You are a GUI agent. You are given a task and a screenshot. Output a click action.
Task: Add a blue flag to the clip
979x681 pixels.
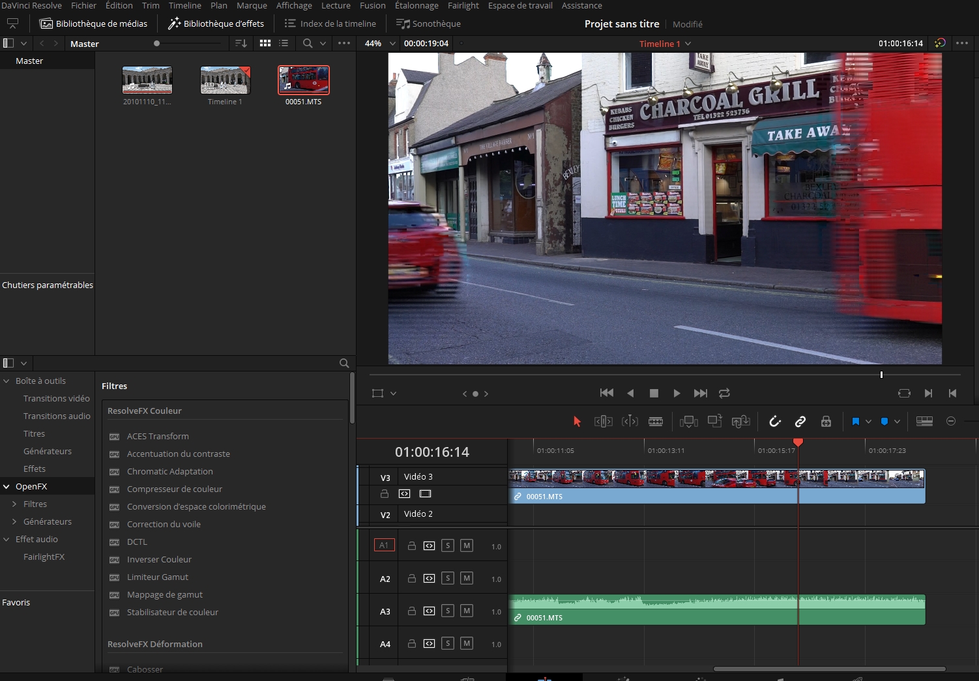856,422
